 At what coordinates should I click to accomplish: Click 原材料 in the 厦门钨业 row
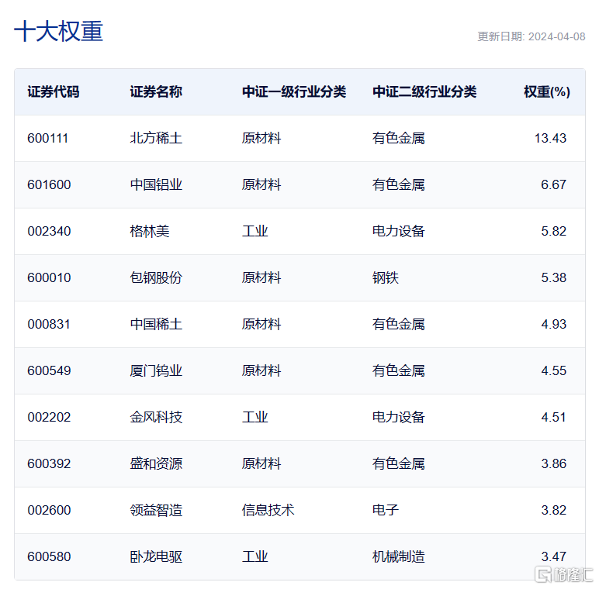click(261, 370)
